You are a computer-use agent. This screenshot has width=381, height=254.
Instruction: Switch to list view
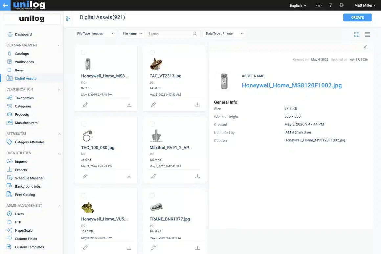pos(367,35)
